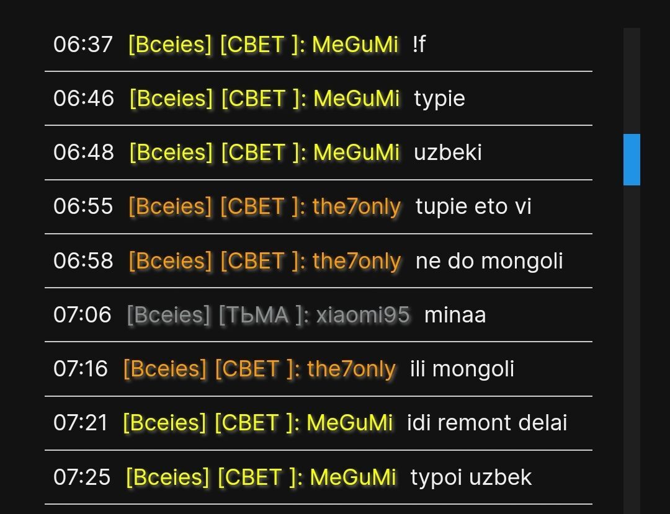Screen dimensions: 670x514
Task: Click the blue scrollbar thumb
Action: (x=632, y=159)
